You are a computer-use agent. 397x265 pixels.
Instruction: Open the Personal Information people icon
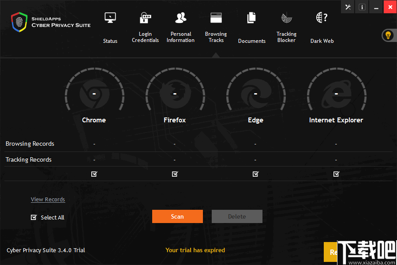pyautogui.click(x=180, y=18)
